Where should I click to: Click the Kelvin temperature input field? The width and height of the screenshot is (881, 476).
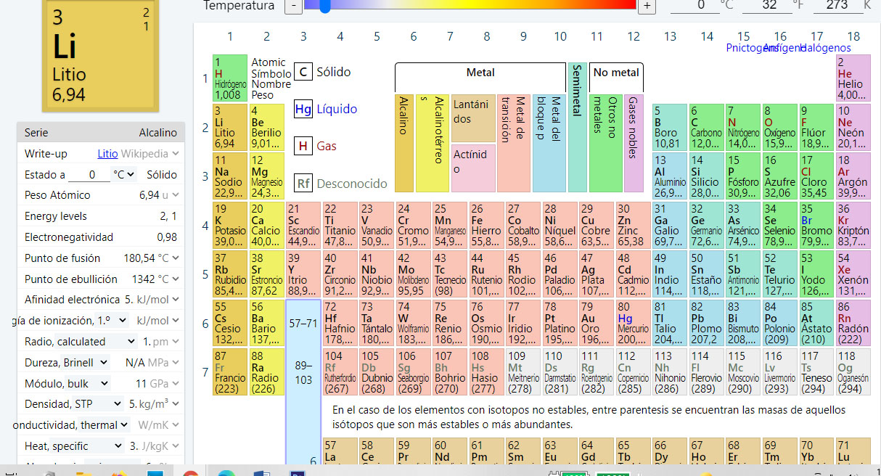tap(838, 5)
